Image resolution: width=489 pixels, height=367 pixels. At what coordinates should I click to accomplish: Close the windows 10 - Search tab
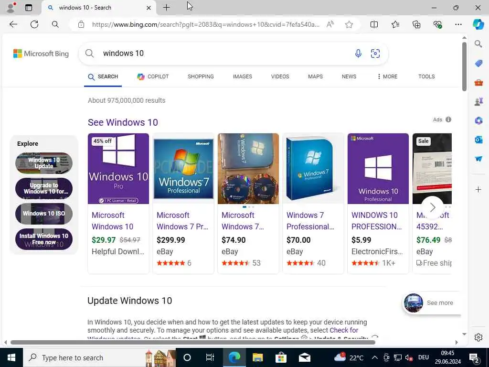(149, 8)
